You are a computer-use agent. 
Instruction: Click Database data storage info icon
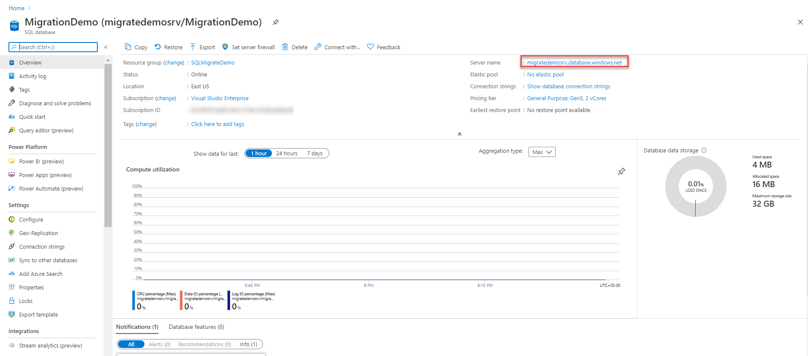tap(704, 150)
